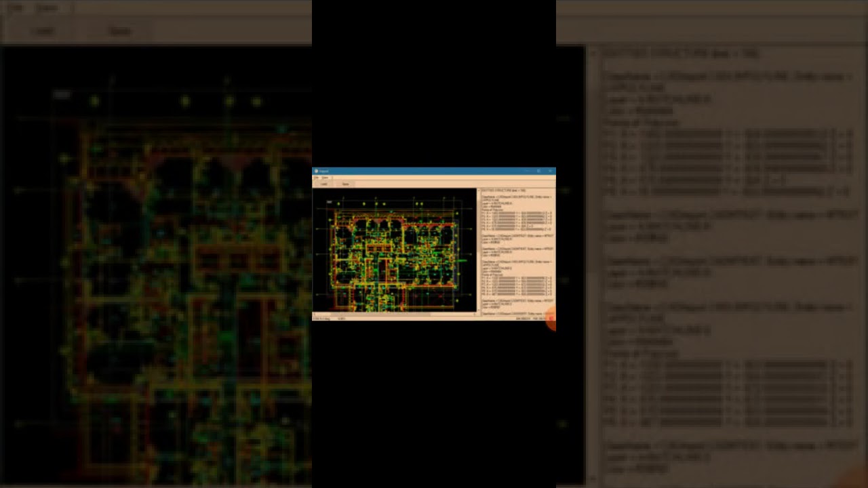Open the menu next to File
Image resolution: width=868 pixels, height=488 pixels.
point(325,178)
